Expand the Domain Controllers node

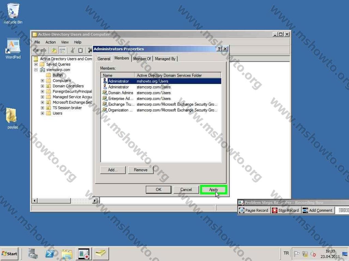click(42, 86)
